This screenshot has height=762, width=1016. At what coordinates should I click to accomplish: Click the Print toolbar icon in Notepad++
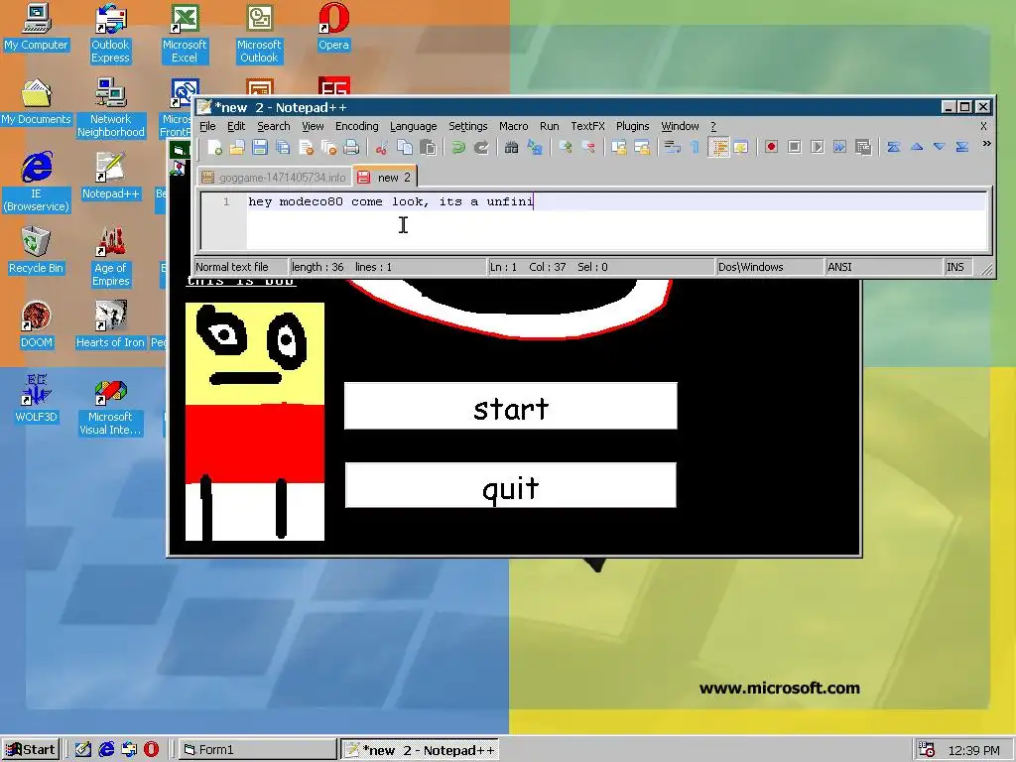(351, 147)
